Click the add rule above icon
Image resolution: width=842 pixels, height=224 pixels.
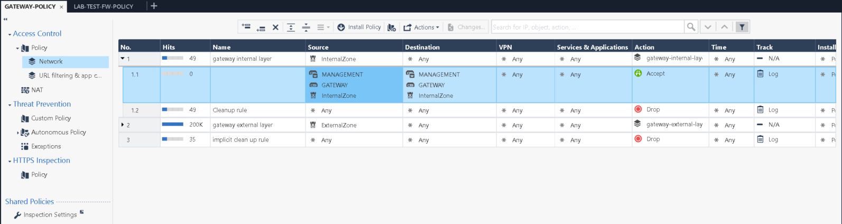click(246, 27)
